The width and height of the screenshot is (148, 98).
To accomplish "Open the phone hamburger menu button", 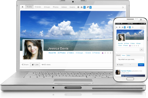I will [x=142, y=27].
